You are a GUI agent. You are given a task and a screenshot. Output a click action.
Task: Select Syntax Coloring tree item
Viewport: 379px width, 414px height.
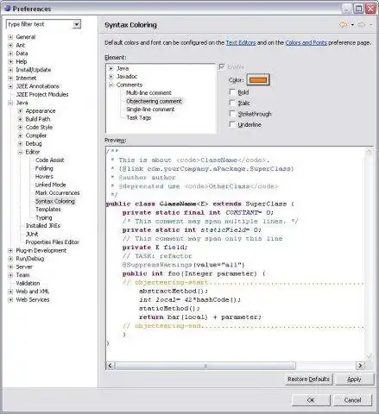pos(55,201)
